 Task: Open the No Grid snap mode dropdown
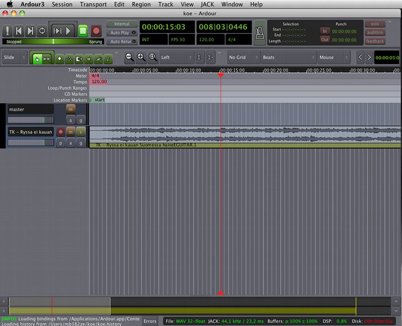243,57
